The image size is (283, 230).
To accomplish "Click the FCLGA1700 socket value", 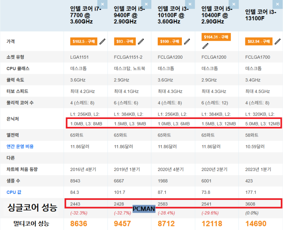I will pyautogui.click(x=258, y=57).
